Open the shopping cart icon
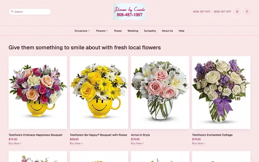The image size is (259, 162). [247, 12]
